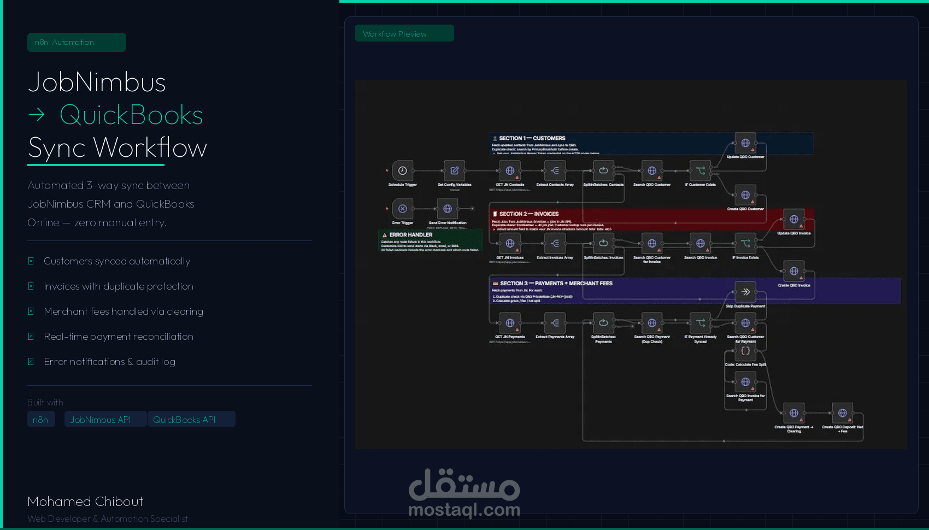Click 'Merchant fees handled via clearing' bullet
Screen dimensions: 929x530
click(124, 311)
